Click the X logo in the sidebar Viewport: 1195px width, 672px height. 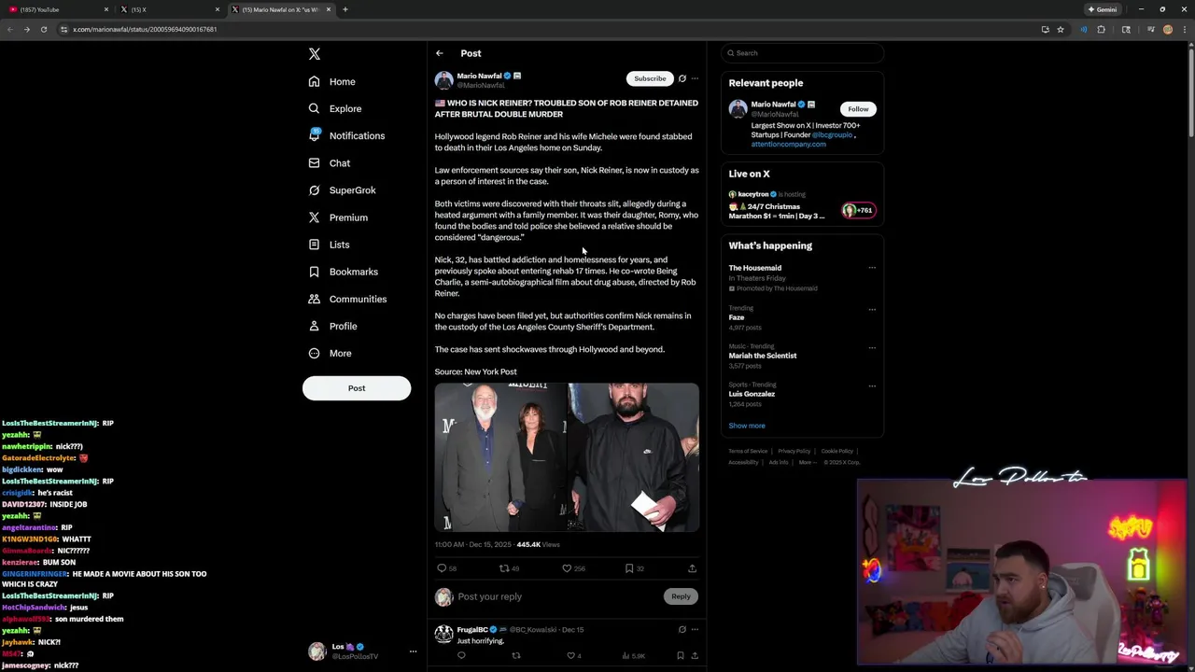pyautogui.click(x=315, y=54)
